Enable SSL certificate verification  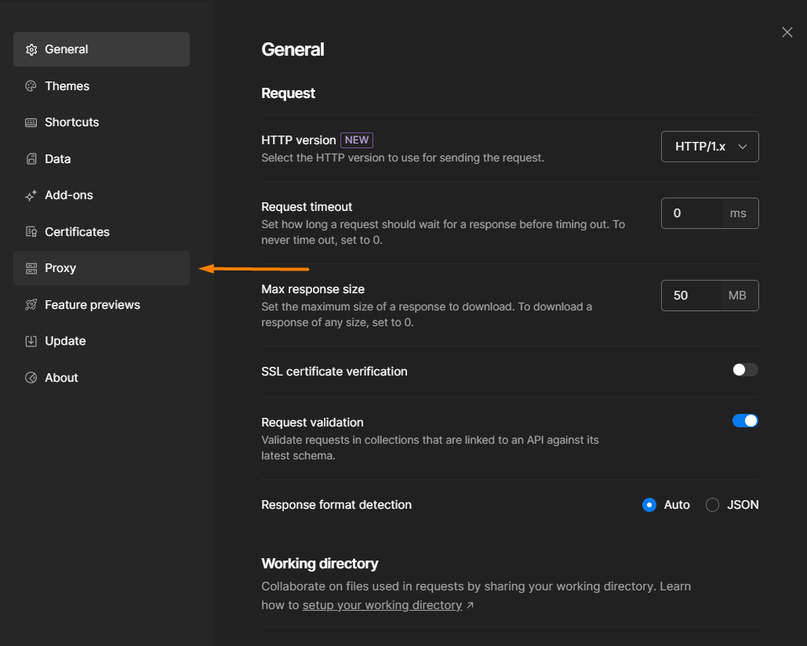pos(743,369)
